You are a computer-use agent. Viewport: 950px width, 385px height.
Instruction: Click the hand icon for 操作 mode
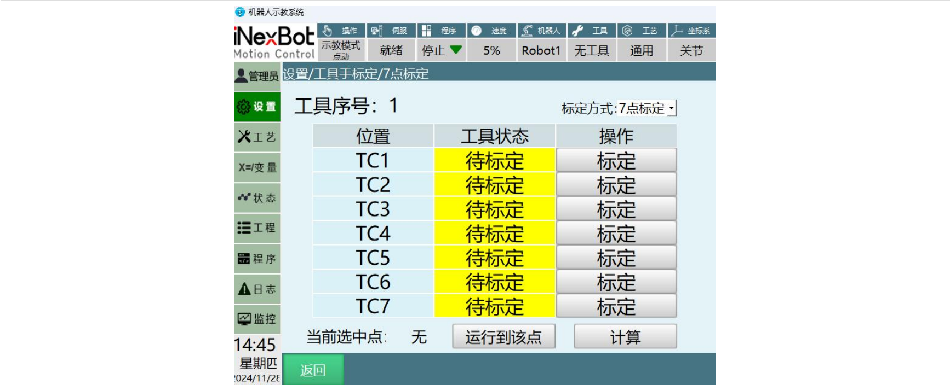(328, 31)
